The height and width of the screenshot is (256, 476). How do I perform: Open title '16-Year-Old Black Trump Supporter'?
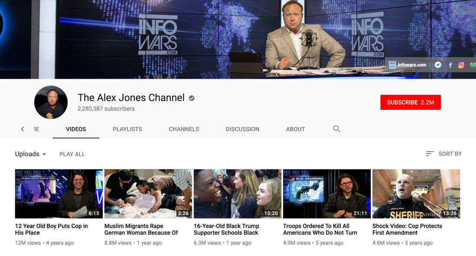point(227,229)
